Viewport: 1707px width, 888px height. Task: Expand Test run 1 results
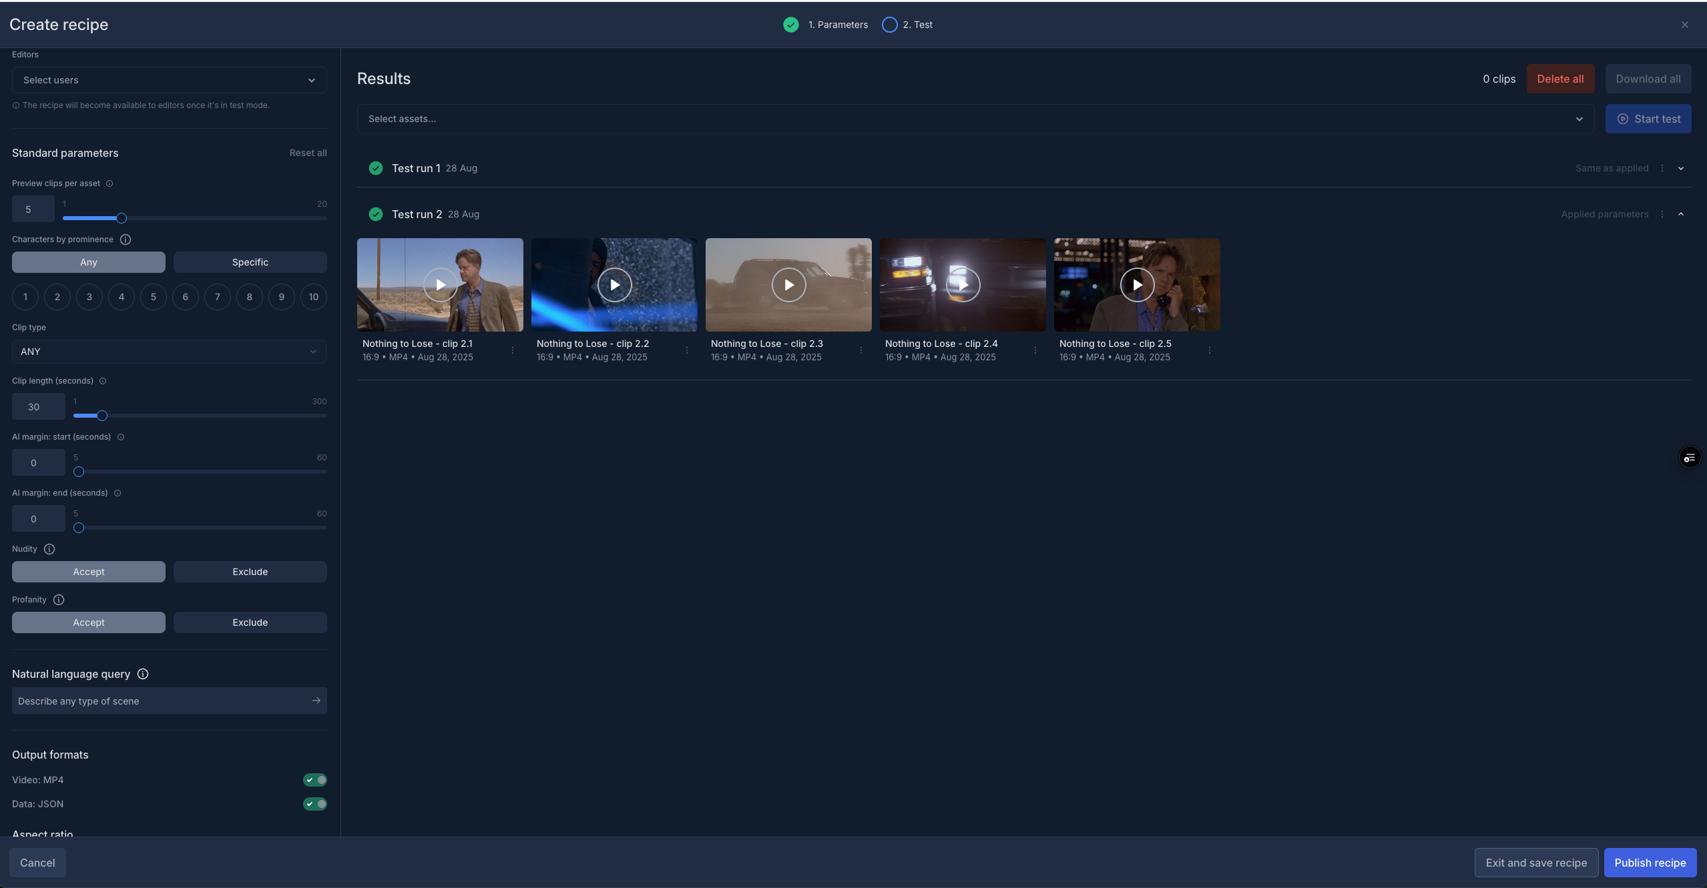click(1681, 168)
